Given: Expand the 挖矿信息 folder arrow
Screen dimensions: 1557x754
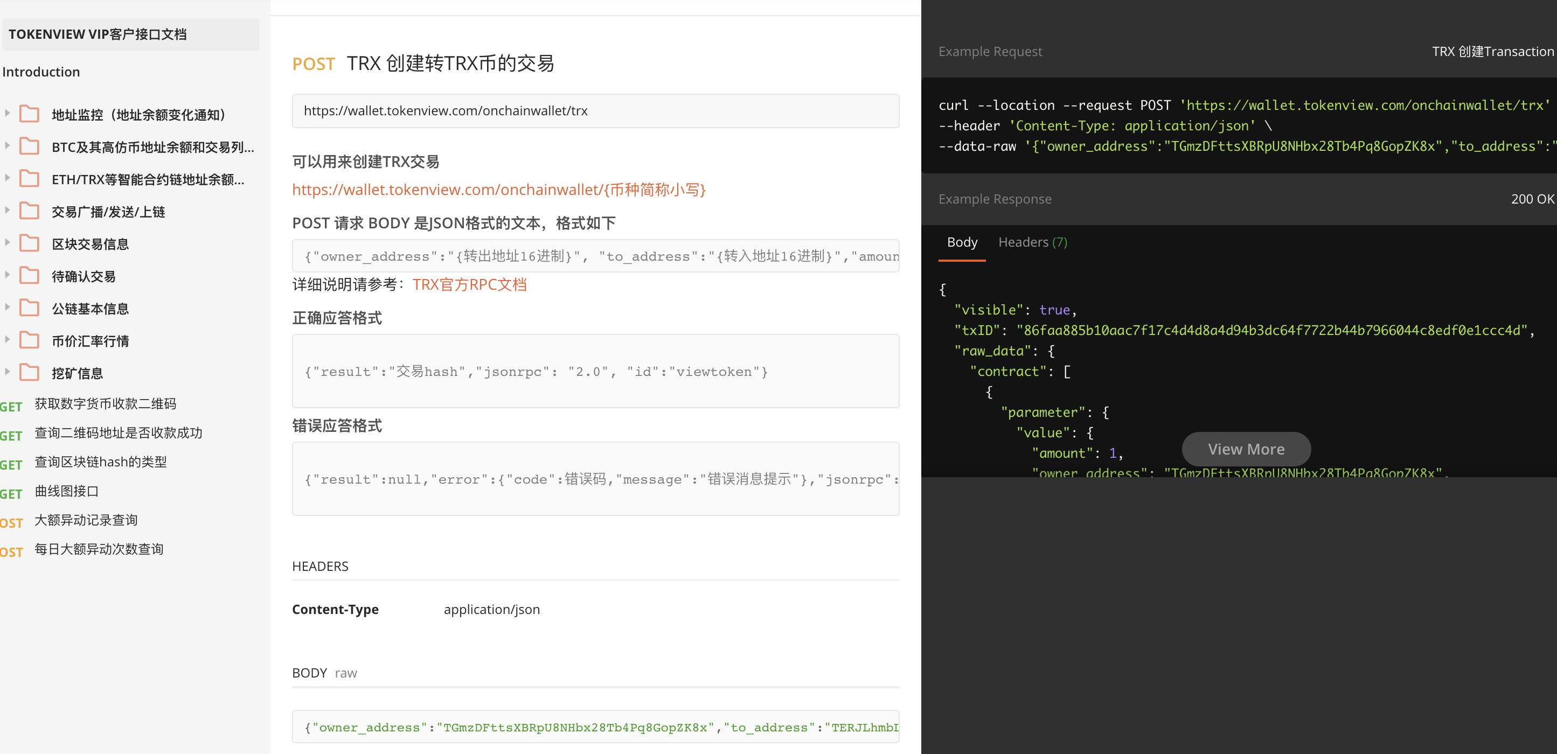Looking at the screenshot, I should pos(7,372).
